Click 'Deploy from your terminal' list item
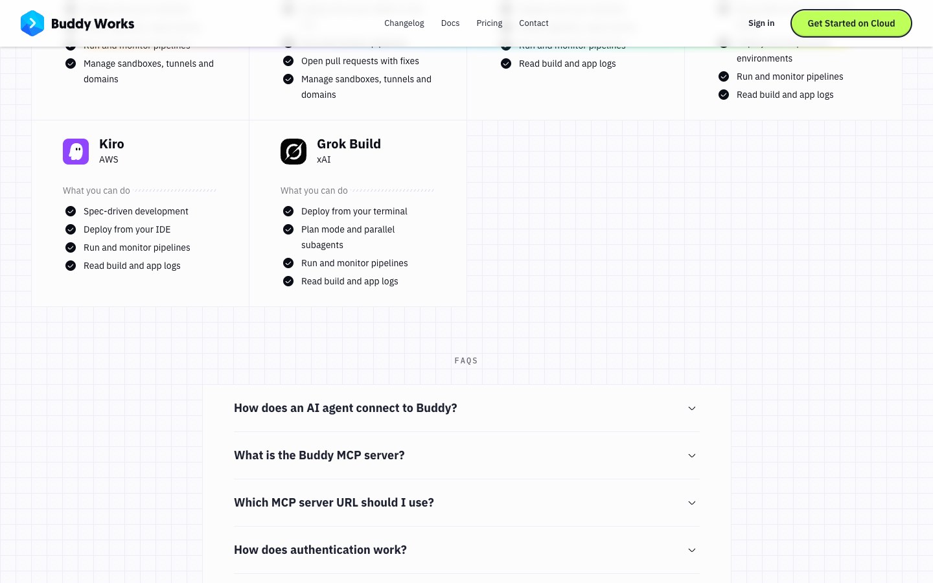This screenshot has width=933, height=583. (x=354, y=211)
